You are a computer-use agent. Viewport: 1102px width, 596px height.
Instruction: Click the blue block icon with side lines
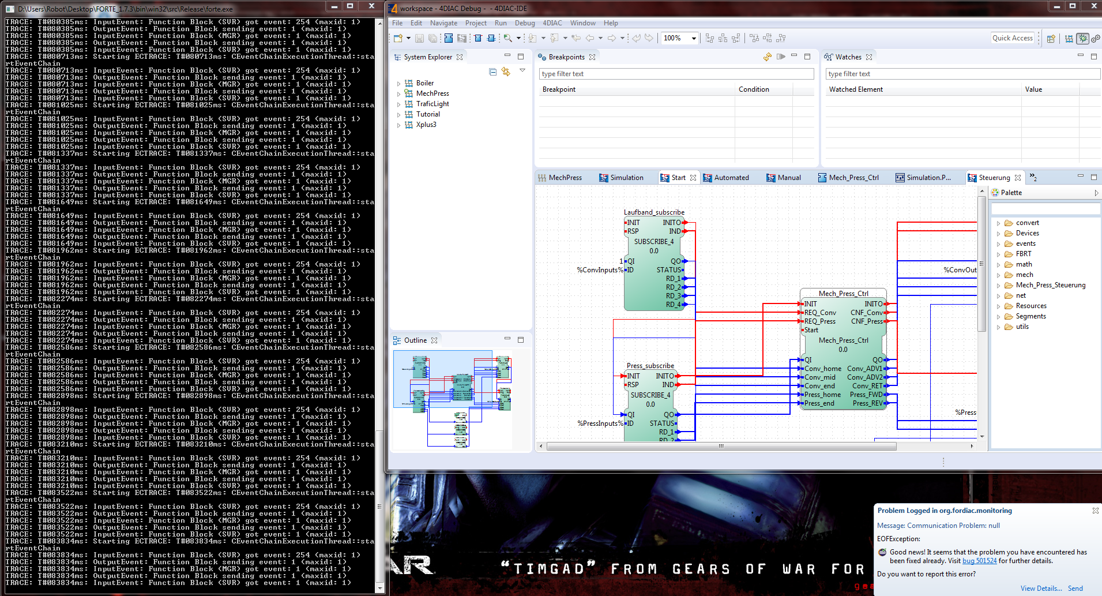491,38
